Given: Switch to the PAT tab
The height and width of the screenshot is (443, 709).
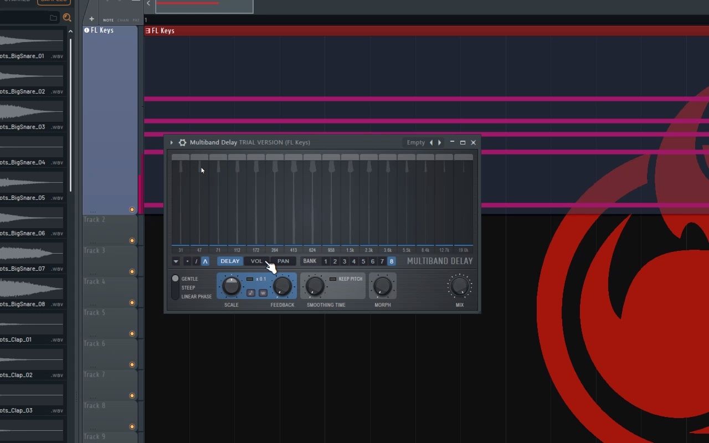Looking at the screenshot, I should click(x=136, y=20).
